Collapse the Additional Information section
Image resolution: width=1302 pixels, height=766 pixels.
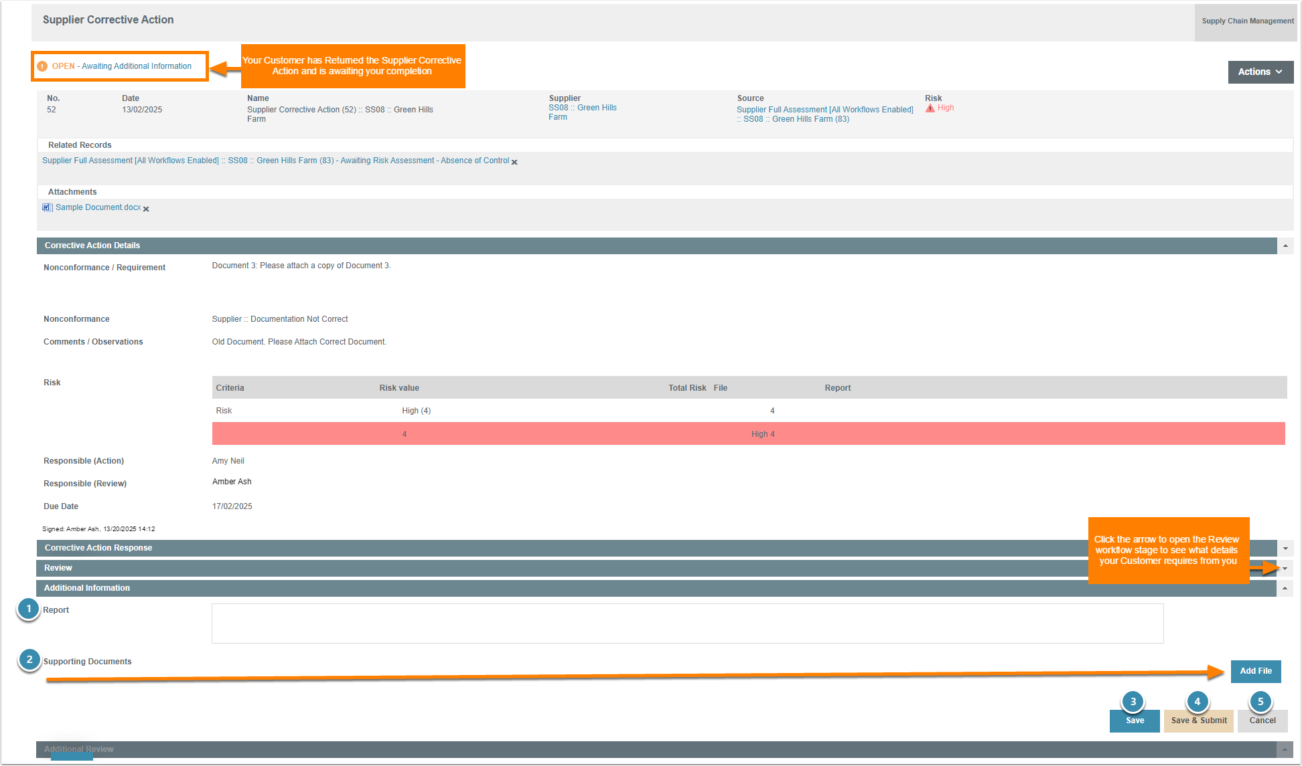coord(1285,589)
